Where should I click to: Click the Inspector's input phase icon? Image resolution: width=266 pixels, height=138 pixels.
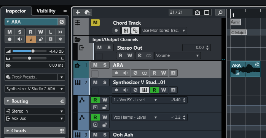(x=60, y=32)
